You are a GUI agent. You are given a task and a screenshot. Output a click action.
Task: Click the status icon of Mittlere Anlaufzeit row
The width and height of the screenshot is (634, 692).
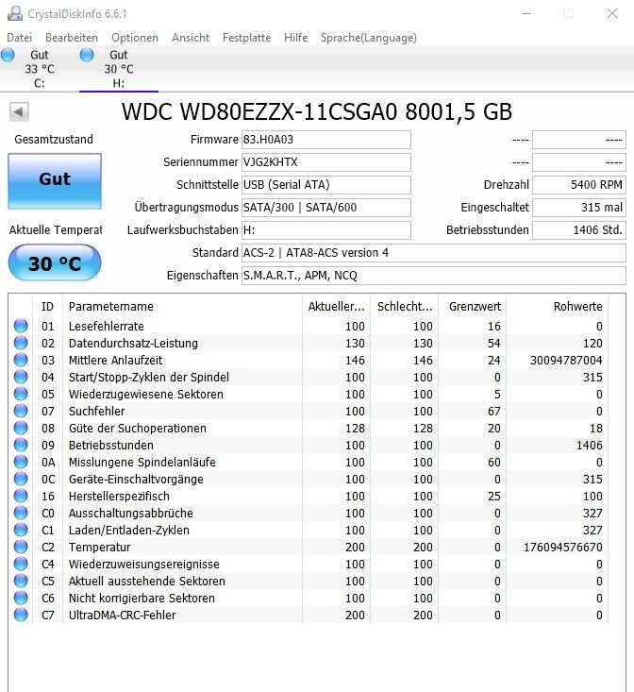click(x=21, y=360)
